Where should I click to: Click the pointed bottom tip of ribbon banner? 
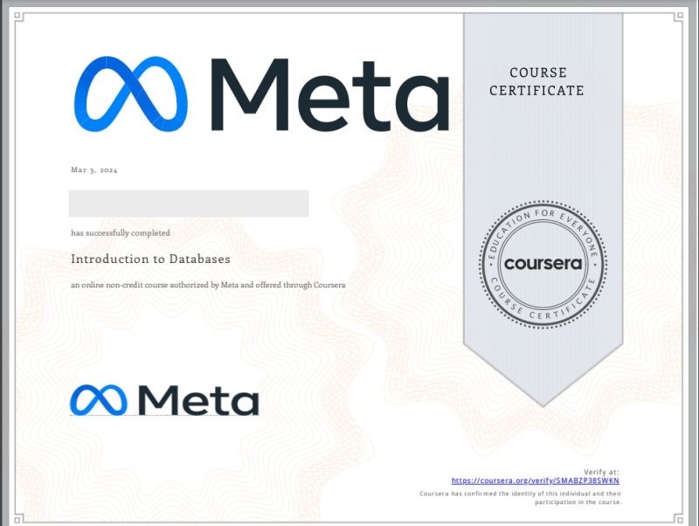543,400
